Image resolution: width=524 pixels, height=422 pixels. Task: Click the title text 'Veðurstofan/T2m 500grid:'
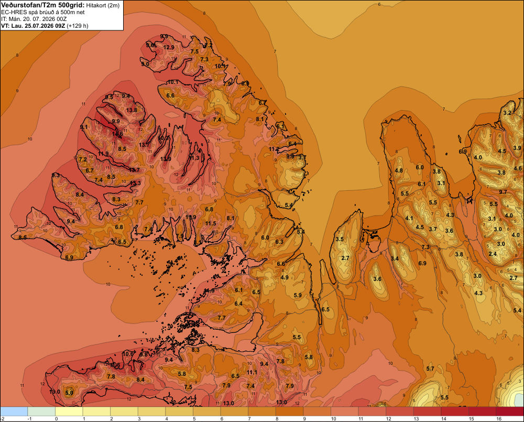point(43,5)
